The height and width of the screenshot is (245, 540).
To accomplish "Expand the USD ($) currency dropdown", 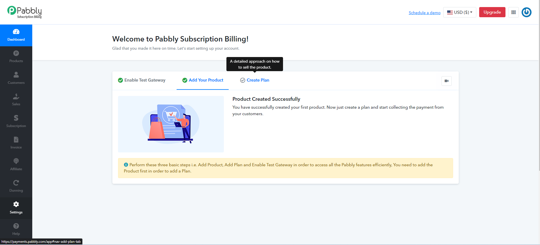I will pyautogui.click(x=460, y=12).
